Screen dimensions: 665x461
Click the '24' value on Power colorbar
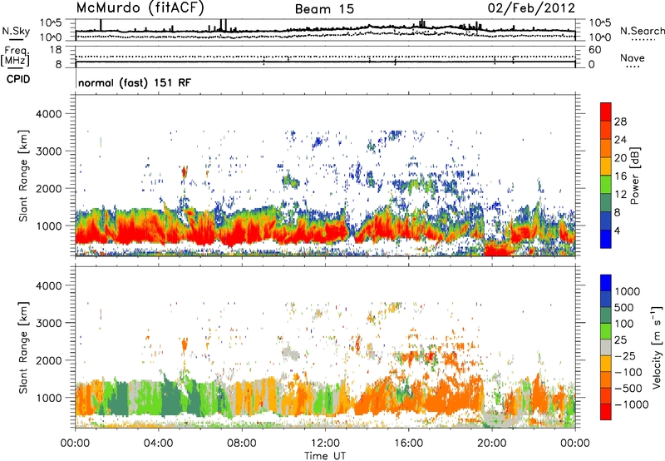click(620, 140)
